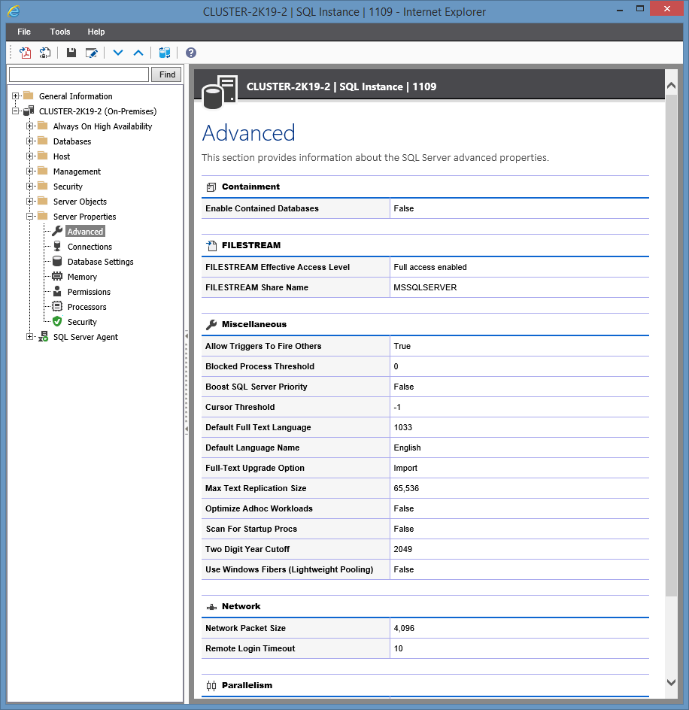Click the Save icon in the toolbar
The image size is (689, 710).
tap(69, 53)
